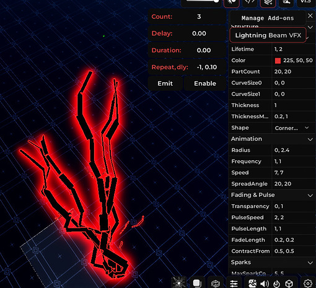316x288 pixels.
Task: Click the stacked squares duplicate icon
Action: coord(197,283)
